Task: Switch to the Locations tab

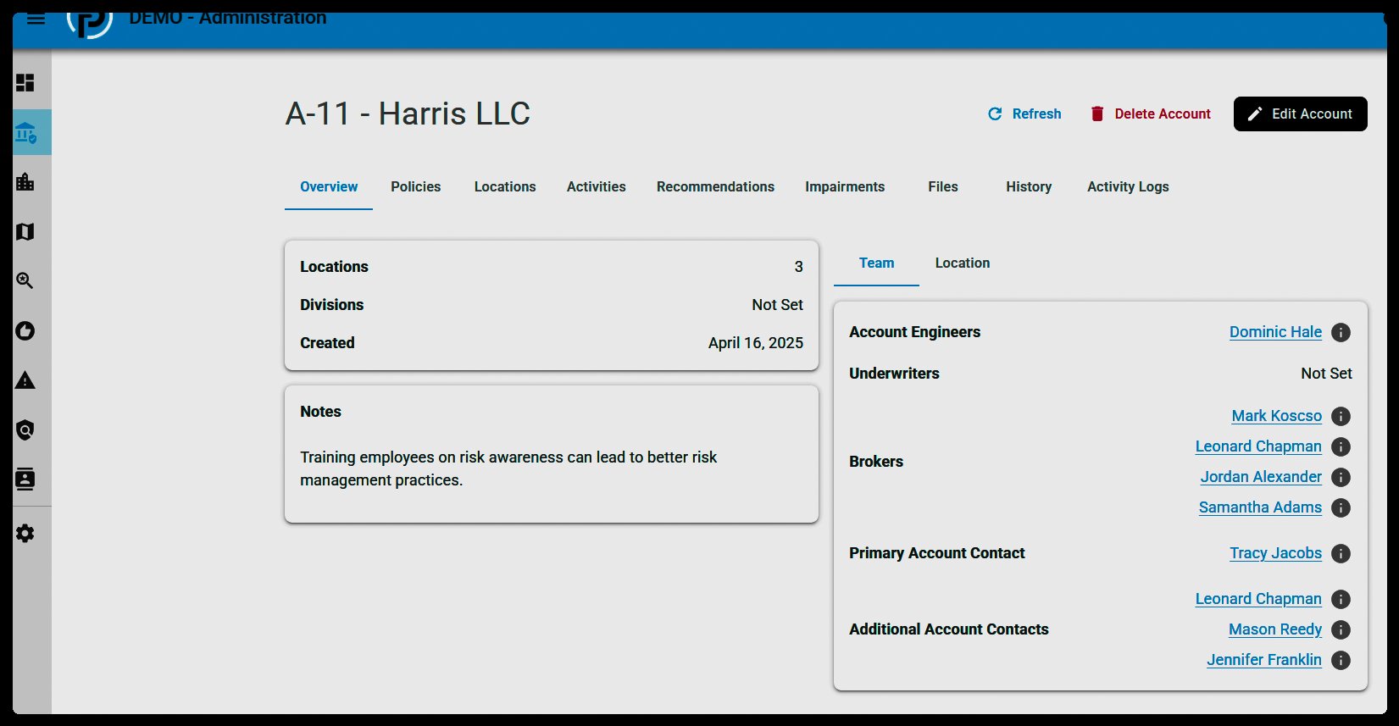Action: pos(505,186)
